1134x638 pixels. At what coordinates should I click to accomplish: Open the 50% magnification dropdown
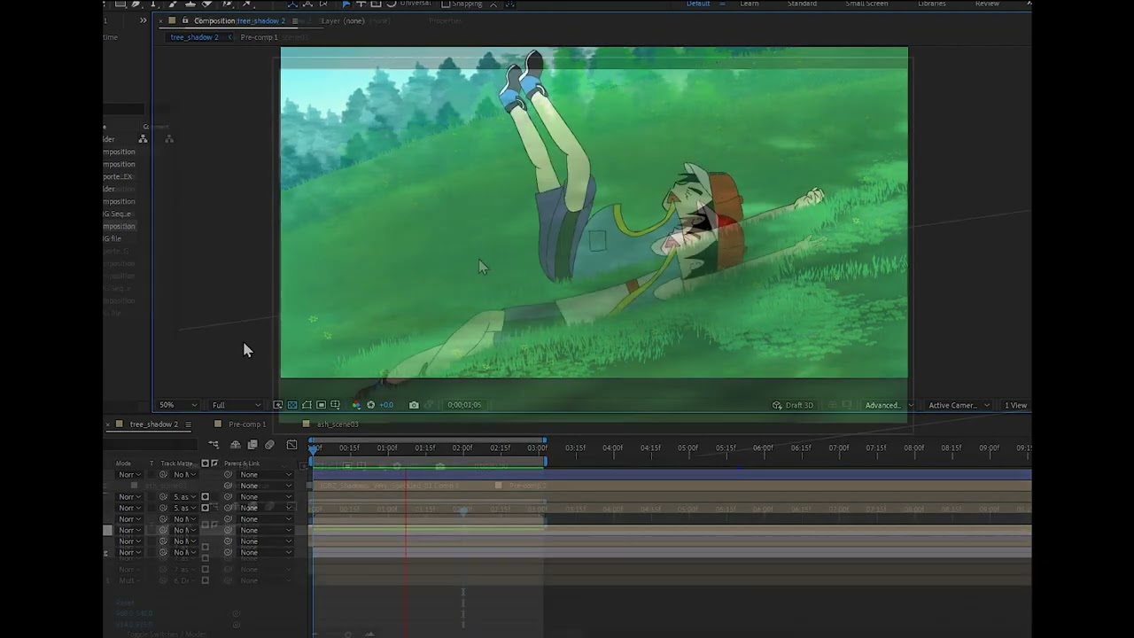(178, 405)
